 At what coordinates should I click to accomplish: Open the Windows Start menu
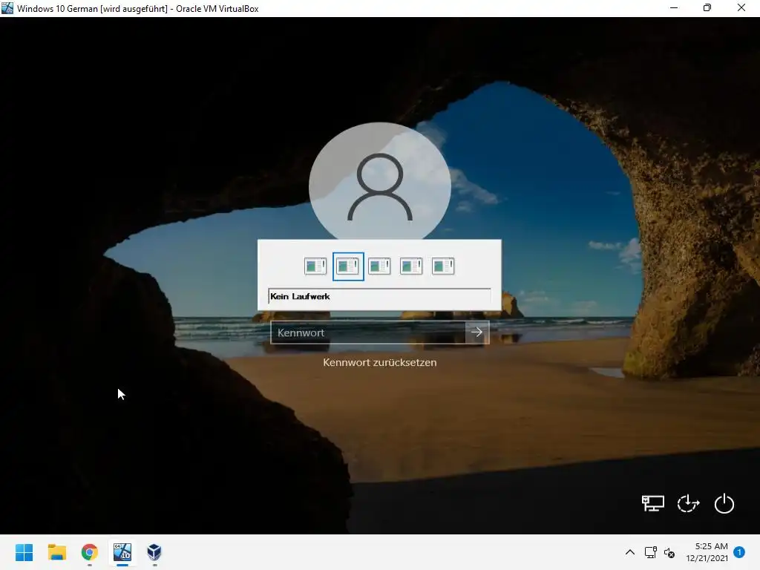pyautogui.click(x=24, y=552)
